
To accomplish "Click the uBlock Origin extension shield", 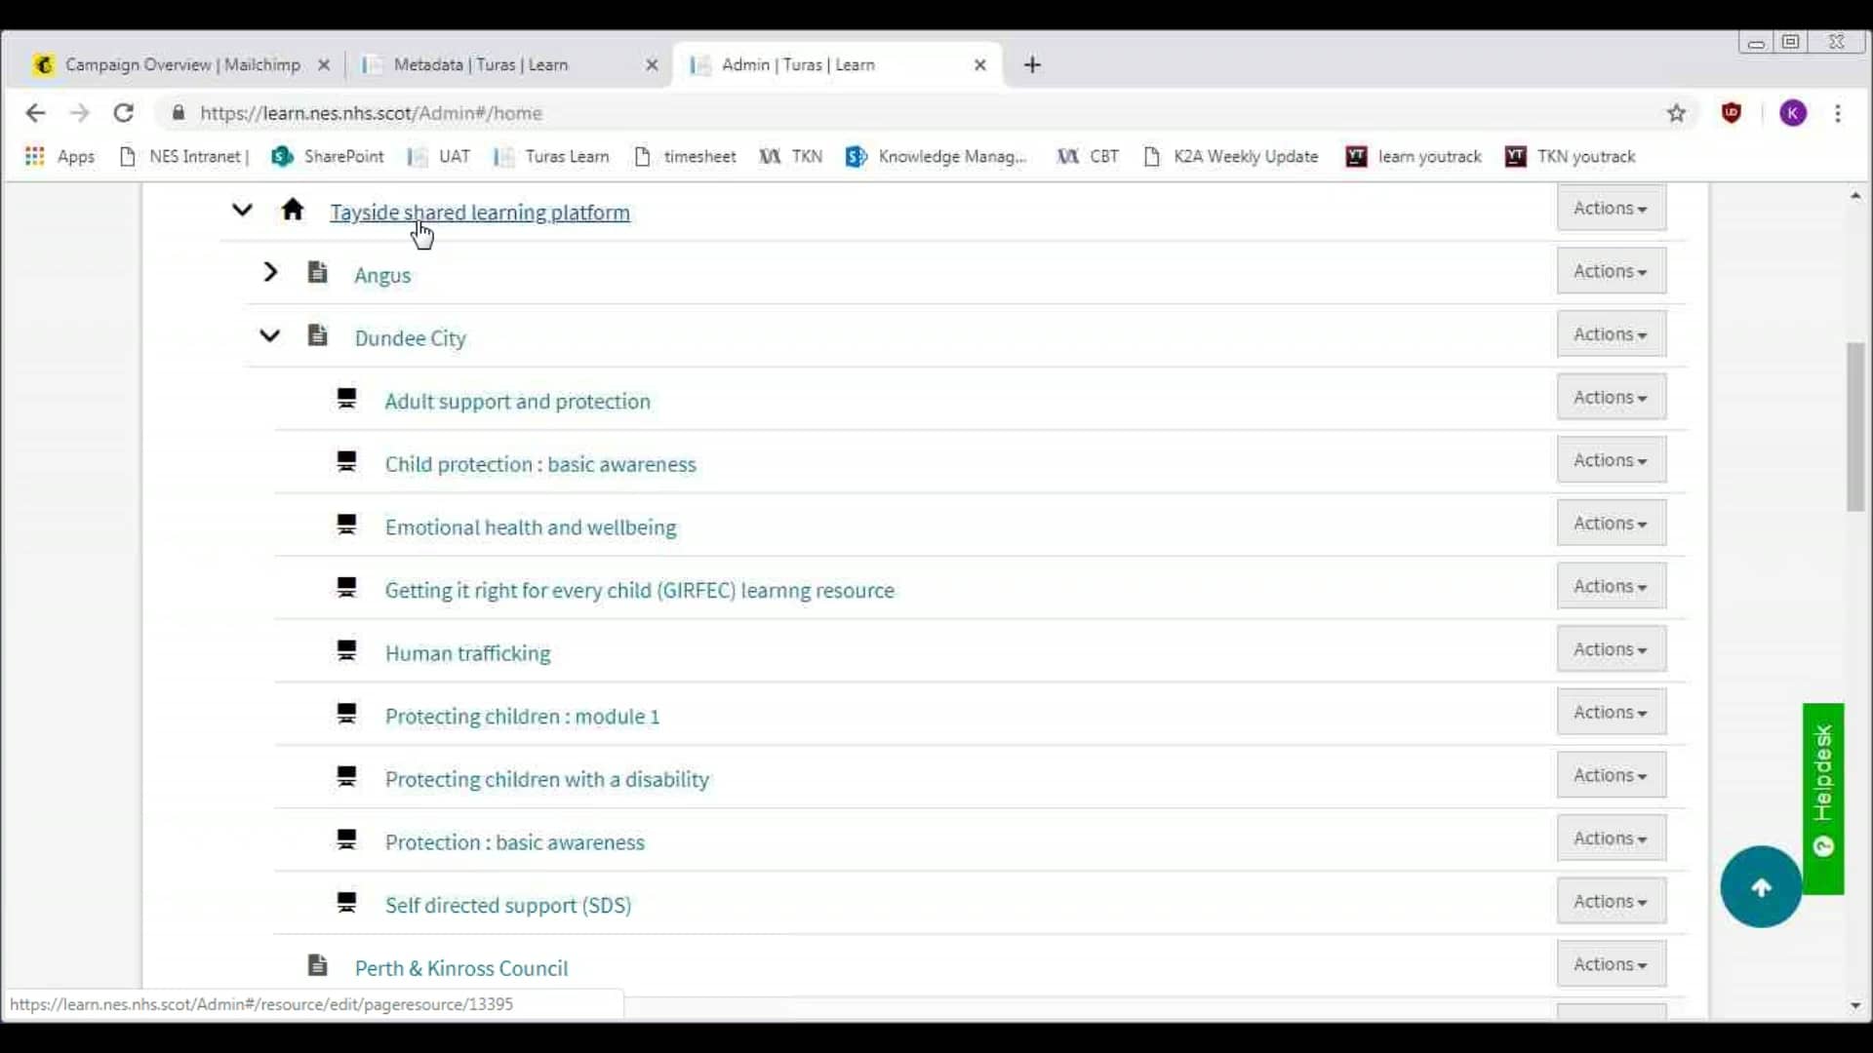I will 1732,113.
